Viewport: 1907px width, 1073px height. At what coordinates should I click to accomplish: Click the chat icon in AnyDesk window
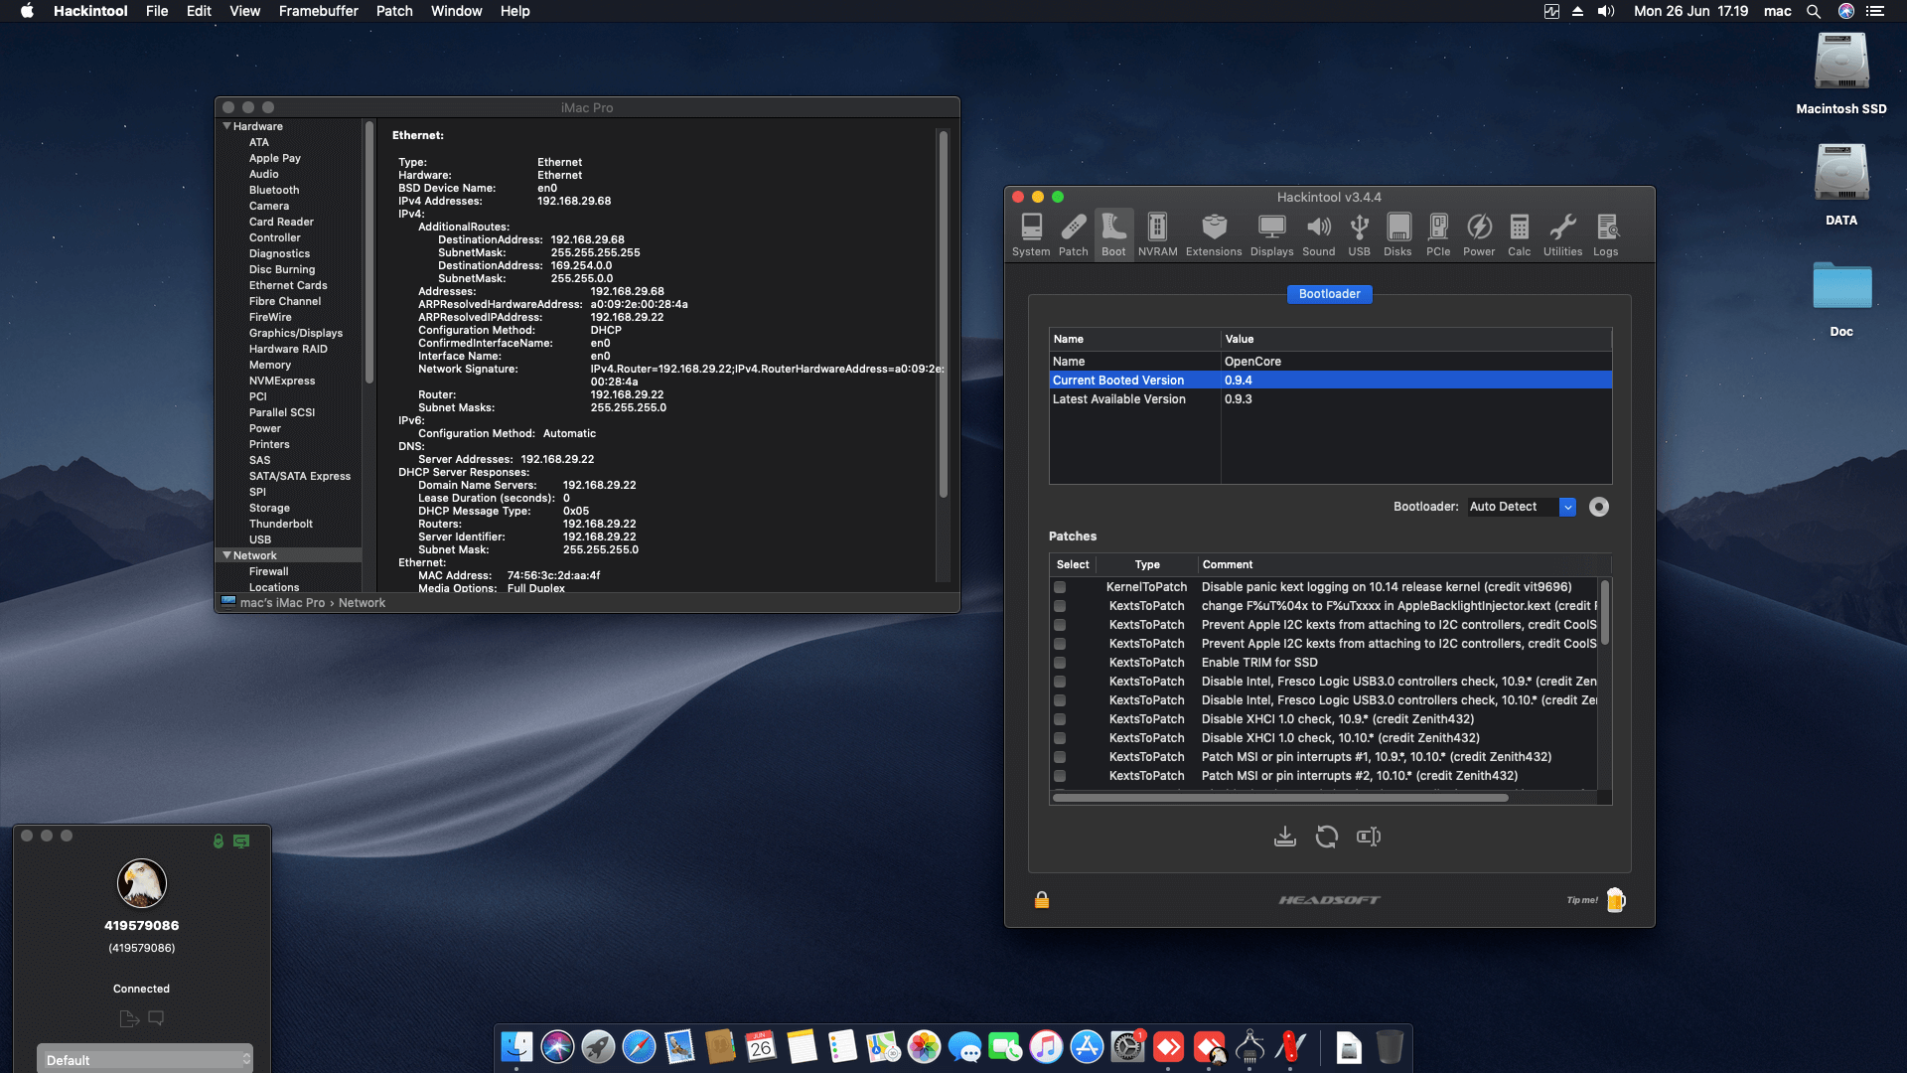tap(156, 1018)
